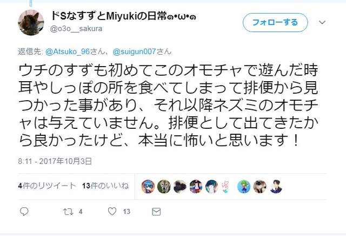
Task: Open the tweet options chevron dropdown
Action: [x=322, y=22]
